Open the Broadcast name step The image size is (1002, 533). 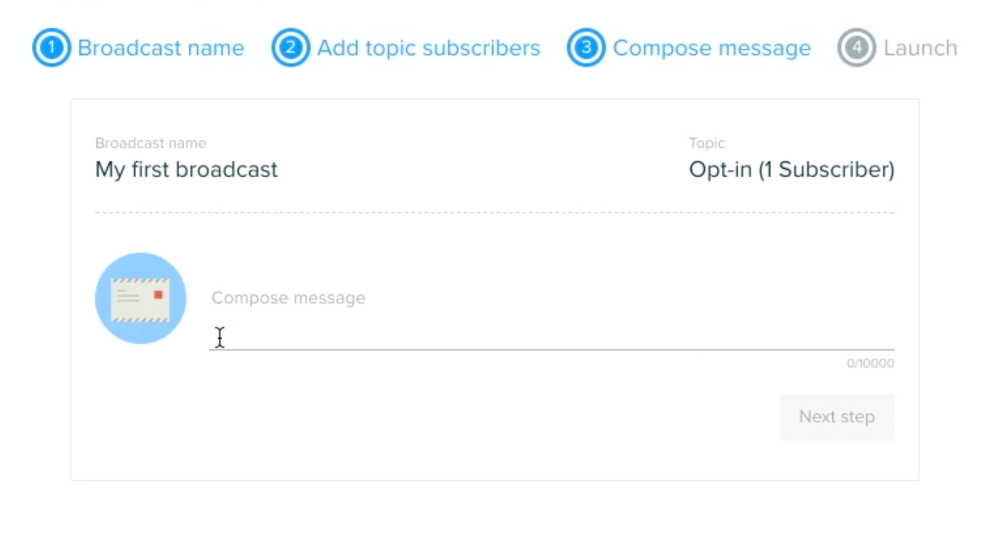click(x=161, y=48)
